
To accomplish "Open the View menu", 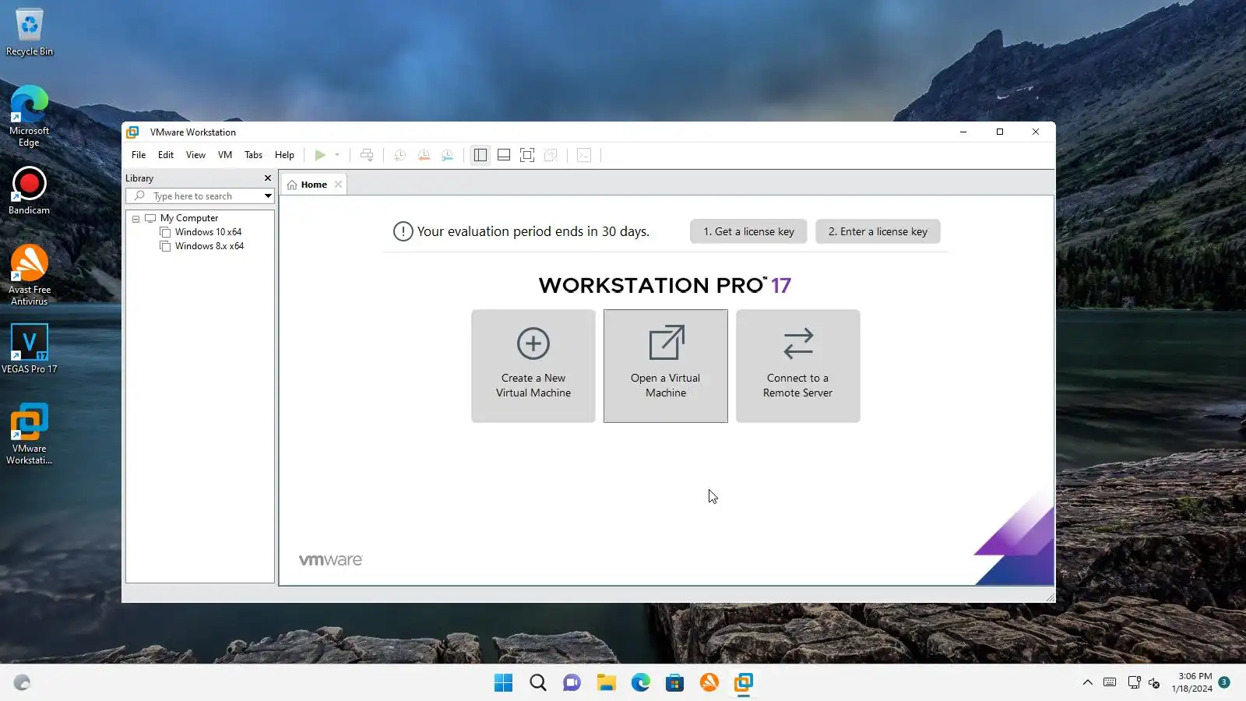I will (195, 155).
